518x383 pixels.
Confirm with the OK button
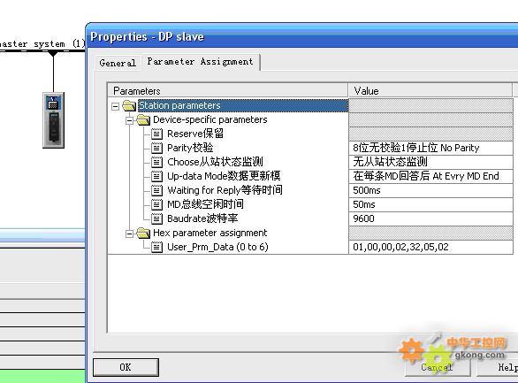(126, 367)
